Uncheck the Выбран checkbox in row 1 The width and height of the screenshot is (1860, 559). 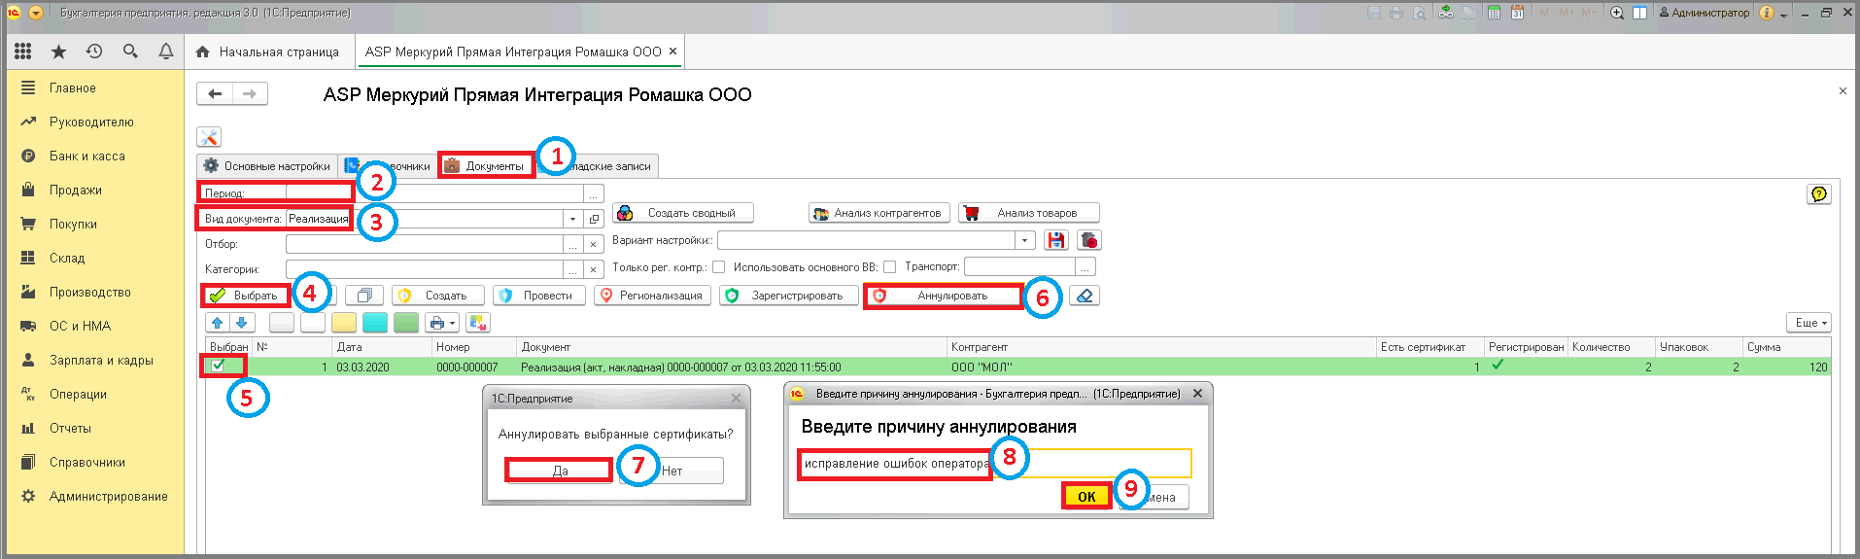point(218,366)
